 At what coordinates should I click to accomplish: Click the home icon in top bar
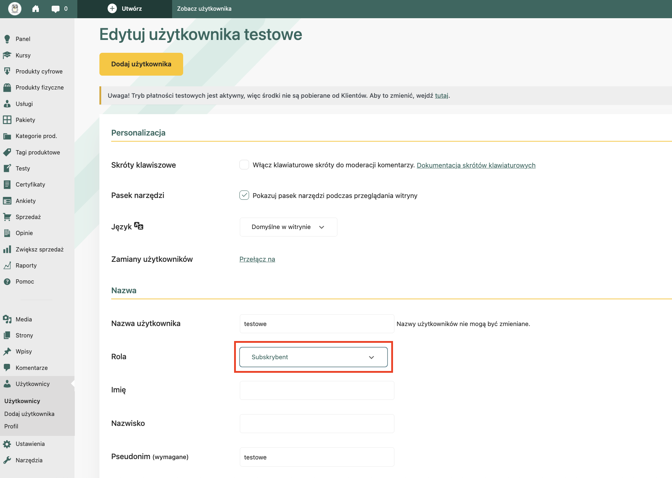click(x=36, y=9)
